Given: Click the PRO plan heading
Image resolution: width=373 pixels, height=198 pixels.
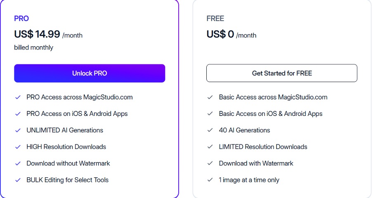Looking at the screenshot, I should click(x=21, y=19).
